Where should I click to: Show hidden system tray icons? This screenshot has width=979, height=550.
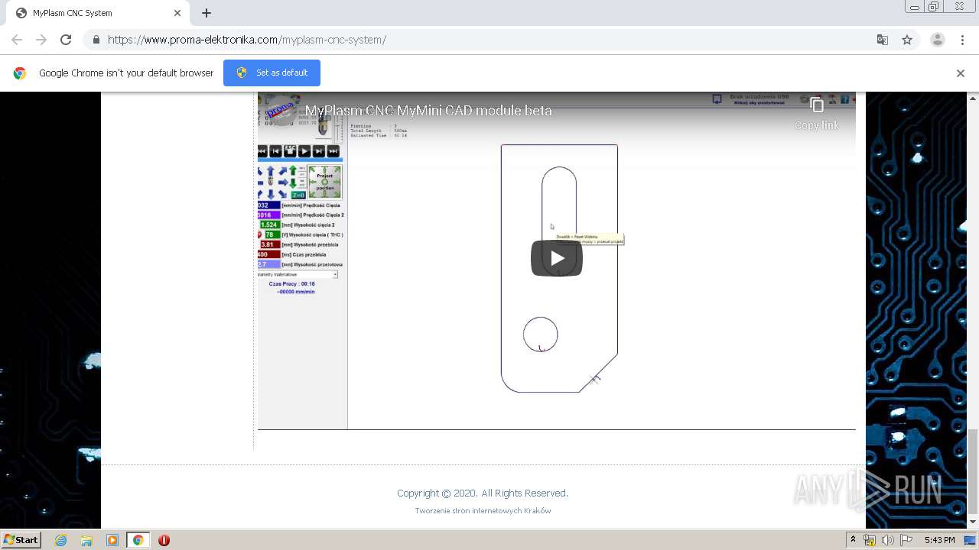pos(853,540)
